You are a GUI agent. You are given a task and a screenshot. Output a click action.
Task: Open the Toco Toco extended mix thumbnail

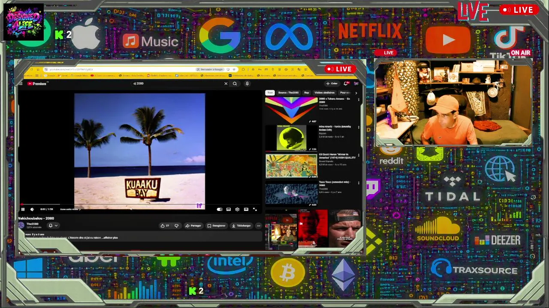291,193
